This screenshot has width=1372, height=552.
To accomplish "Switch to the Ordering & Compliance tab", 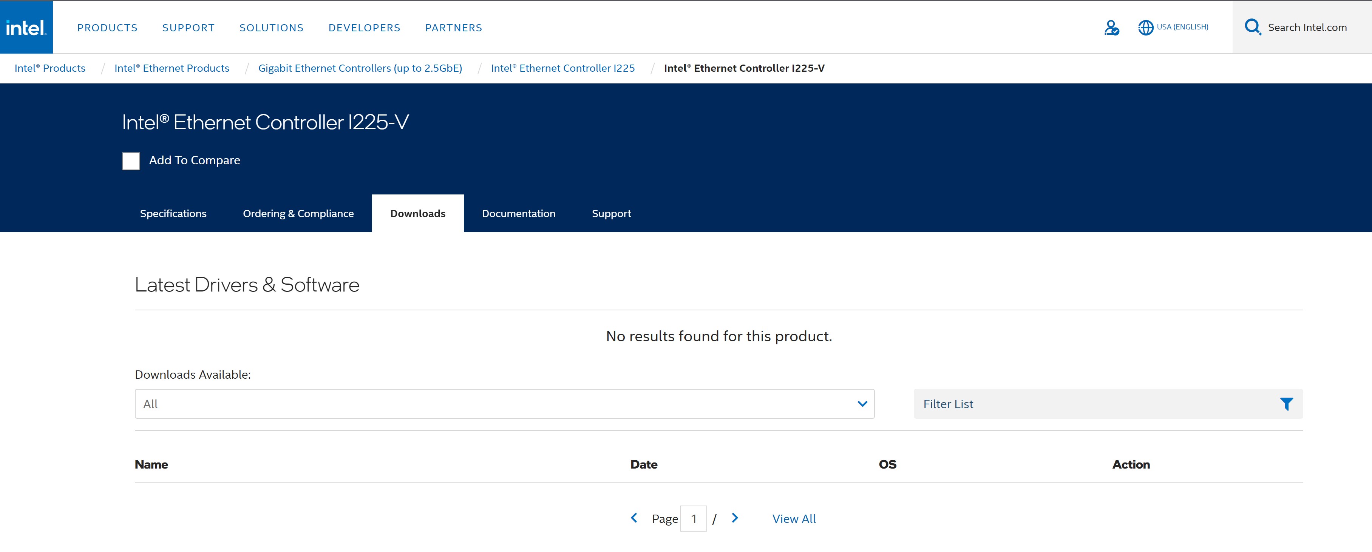I will [x=298, y=213].
